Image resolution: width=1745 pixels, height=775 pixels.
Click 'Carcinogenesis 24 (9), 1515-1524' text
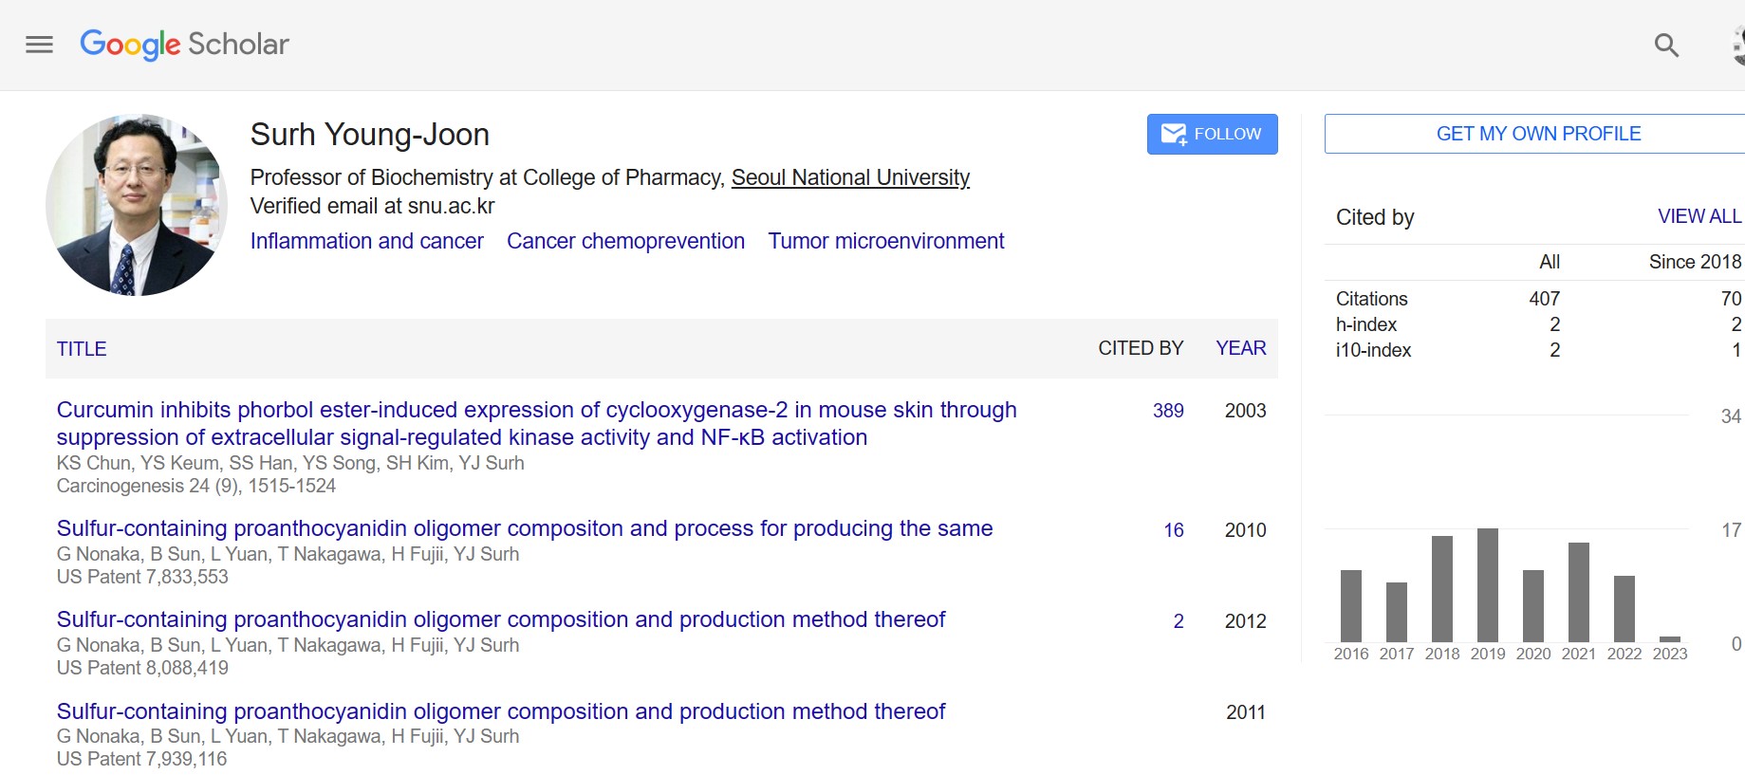[x=196, y=486]
